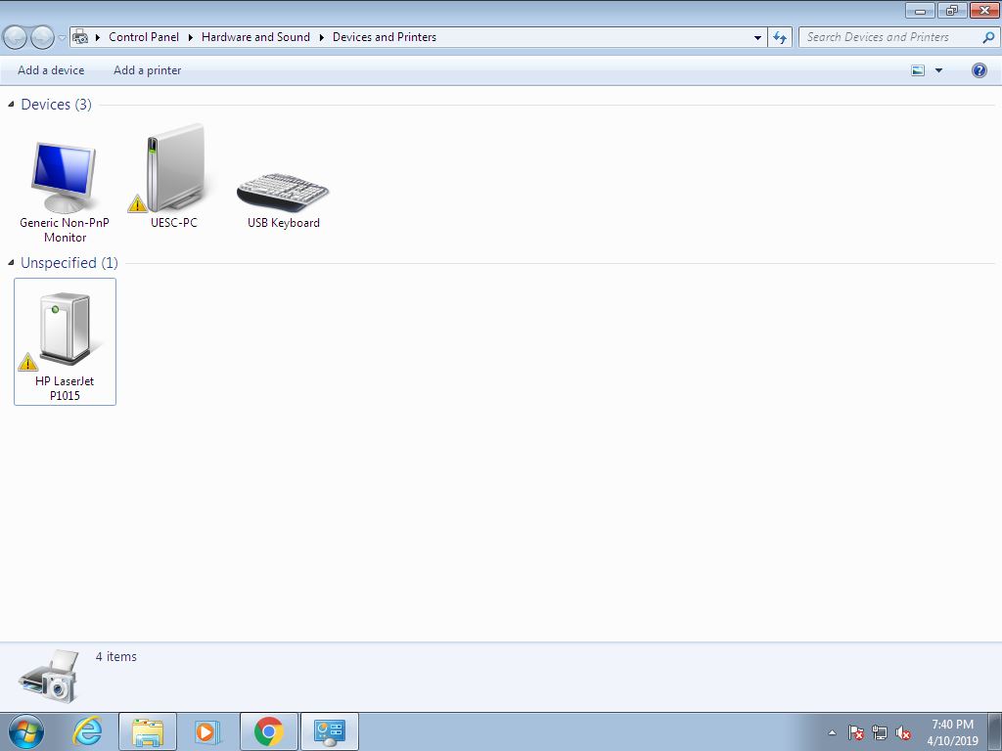
Task: Select the Generic Non-PnP Monitor device icon
Action: tap(64, 178)
